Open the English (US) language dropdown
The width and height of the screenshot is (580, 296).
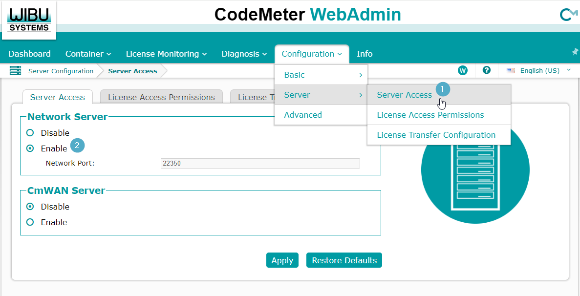tap(546, 71)
